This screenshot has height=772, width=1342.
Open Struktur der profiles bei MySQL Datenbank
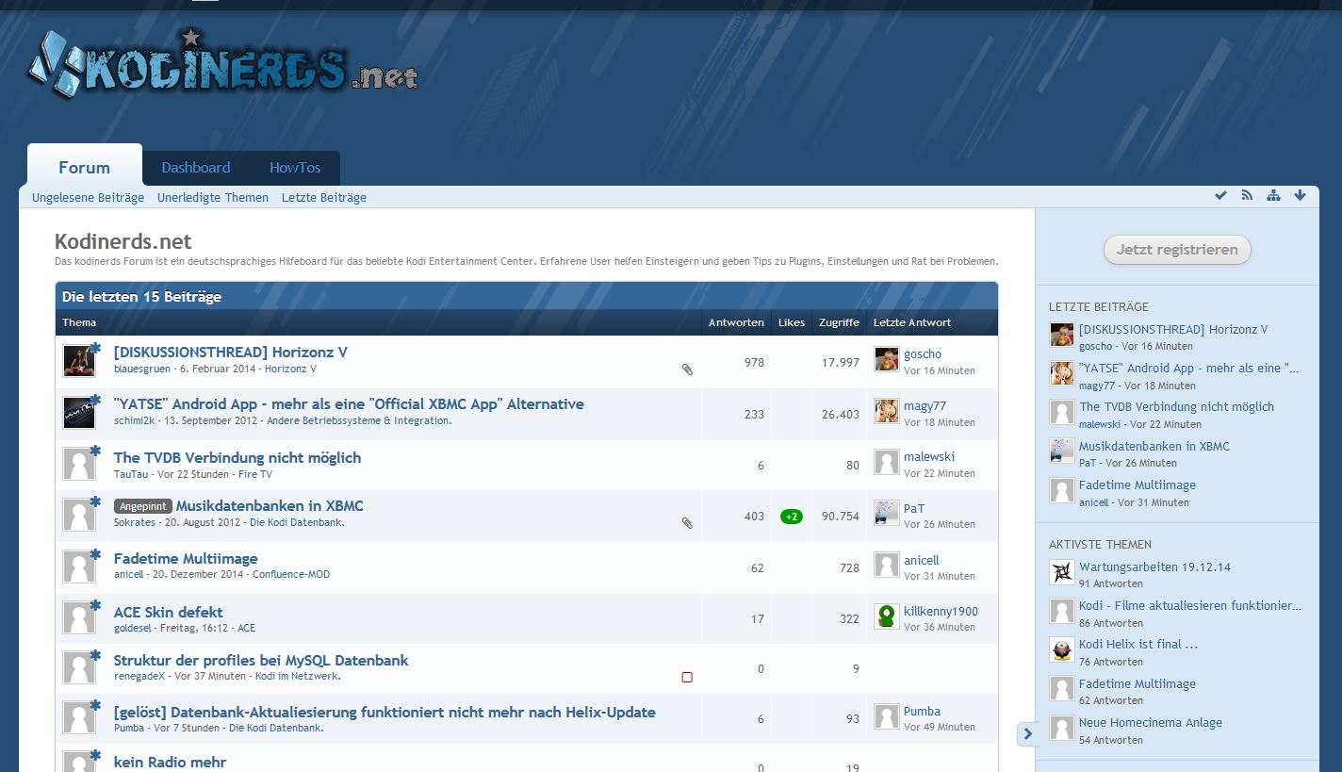point(261,661)
